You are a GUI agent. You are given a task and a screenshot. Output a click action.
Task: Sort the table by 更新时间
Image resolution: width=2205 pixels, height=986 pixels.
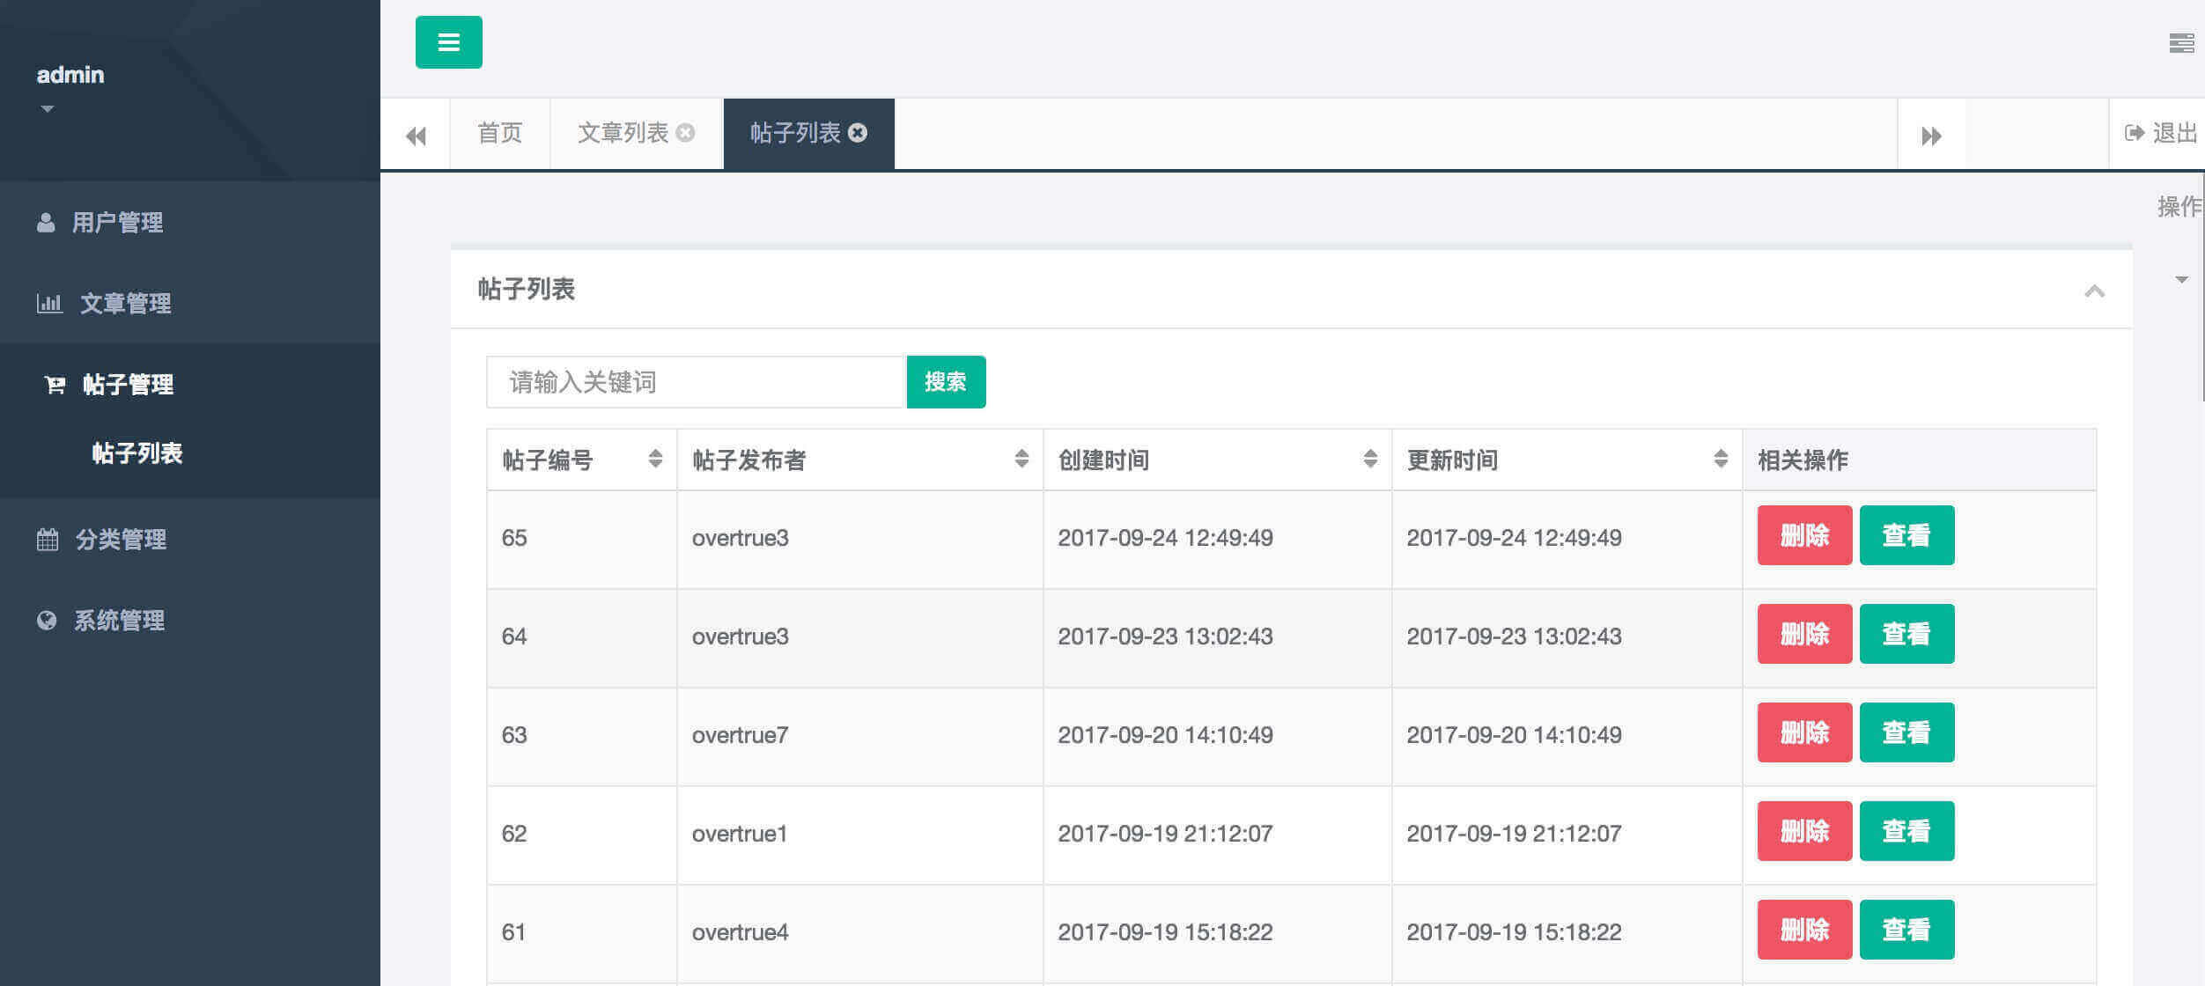pyautogui.click(x=1720, y=459)
